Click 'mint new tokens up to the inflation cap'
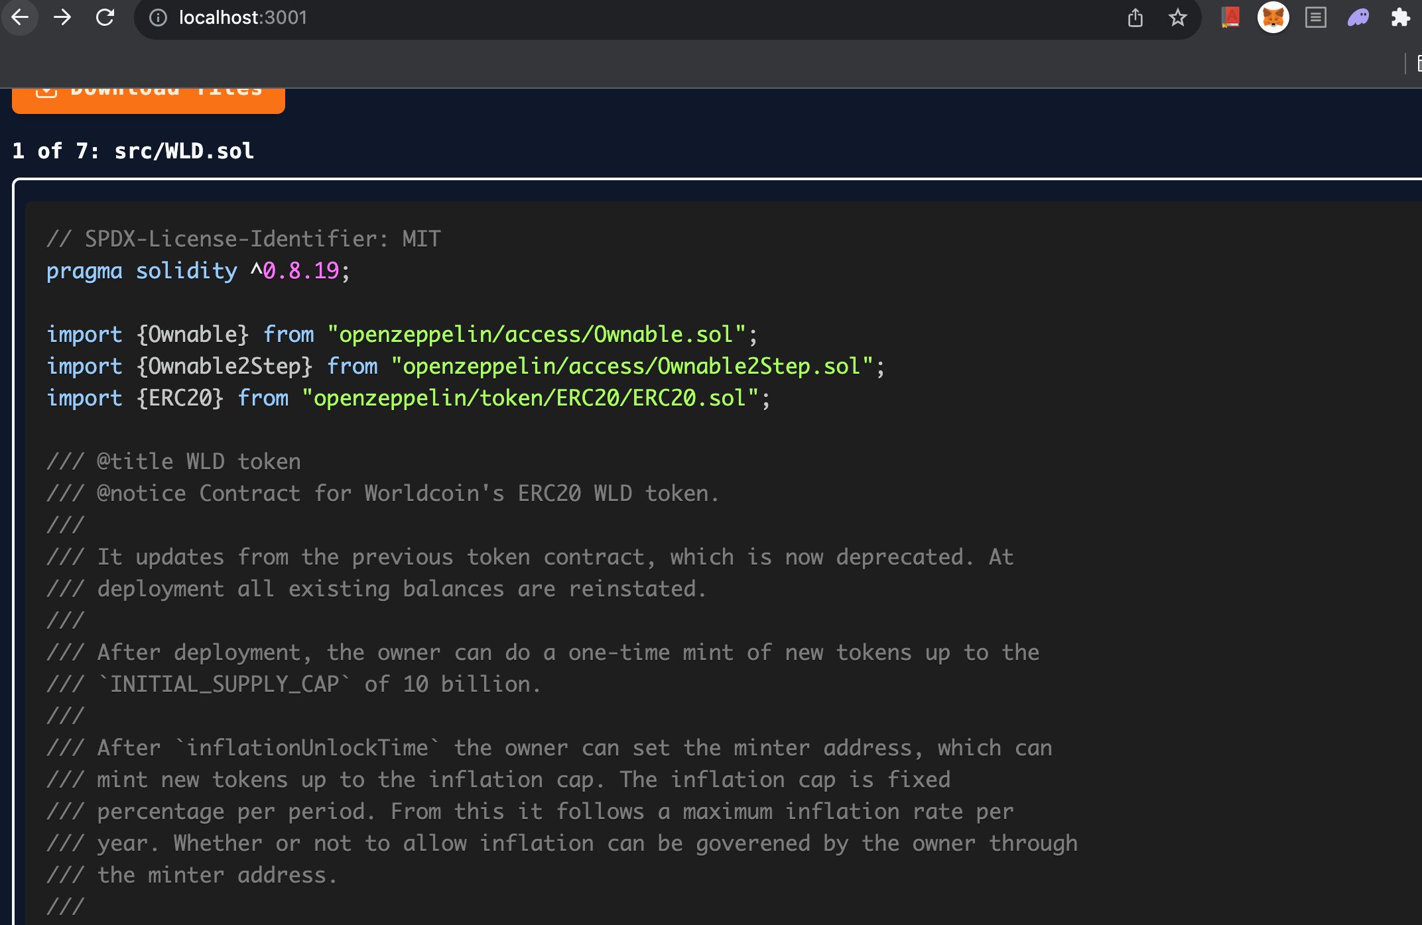The image size is (1422, 925). [498, 779]
